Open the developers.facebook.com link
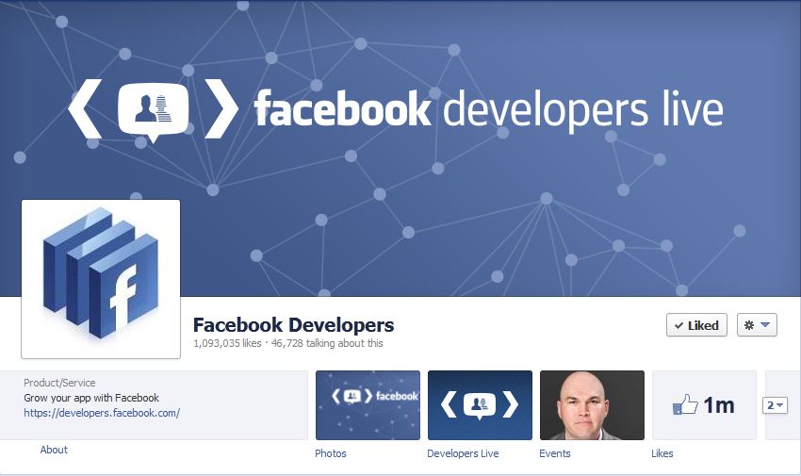Viewport: 801px width, 476px height. [x=102, y=413]
